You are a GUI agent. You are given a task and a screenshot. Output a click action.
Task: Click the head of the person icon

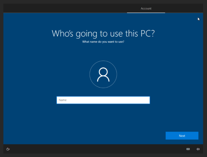coord(103,71)
